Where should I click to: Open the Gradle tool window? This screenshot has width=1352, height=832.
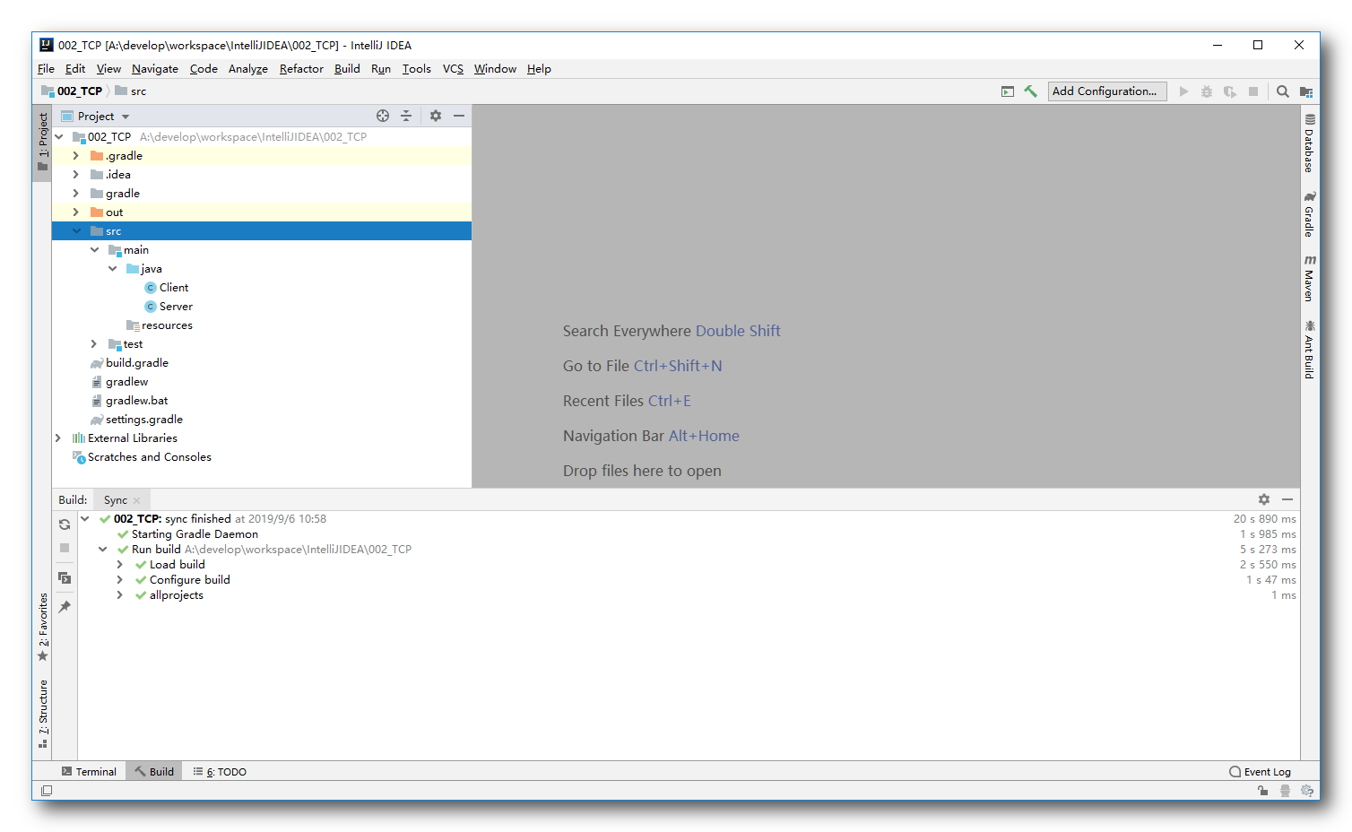click(x=1310, y=213)
